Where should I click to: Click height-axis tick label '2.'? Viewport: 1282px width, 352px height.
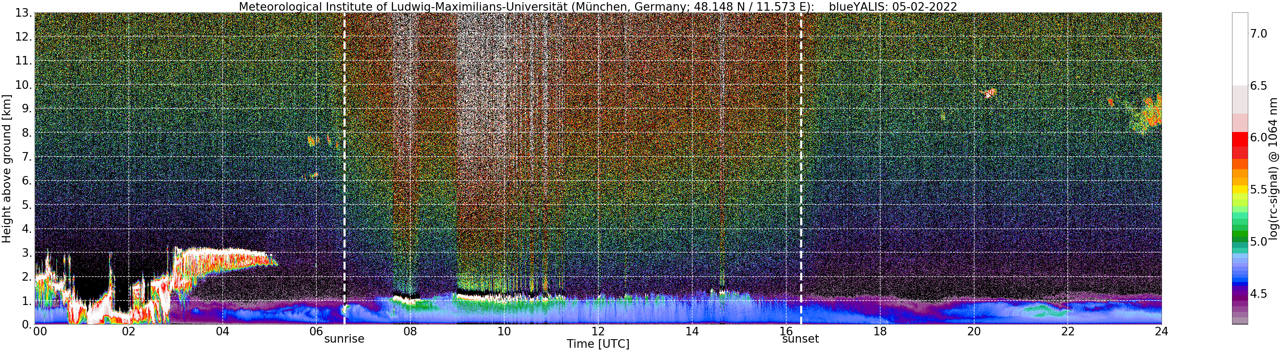(27, 277)
